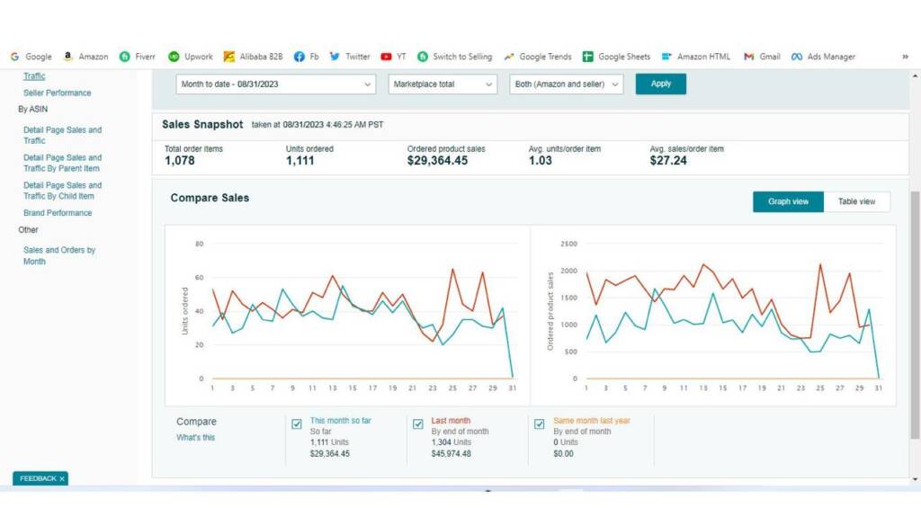Open the Fiverr bookmark icon
Viewport: 921px width, 517px height.
tap(125, 57)
